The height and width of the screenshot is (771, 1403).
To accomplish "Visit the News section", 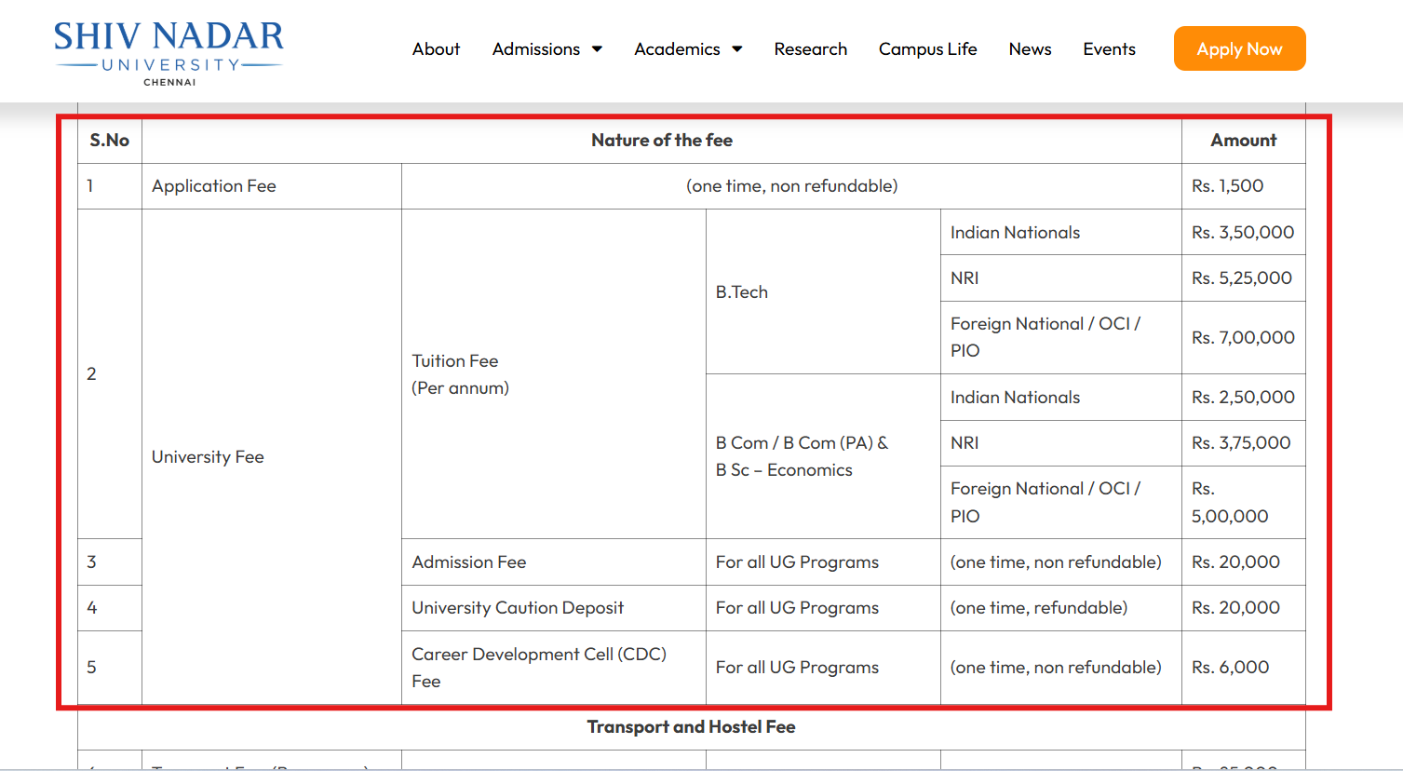I will [x=1030, y=48].
